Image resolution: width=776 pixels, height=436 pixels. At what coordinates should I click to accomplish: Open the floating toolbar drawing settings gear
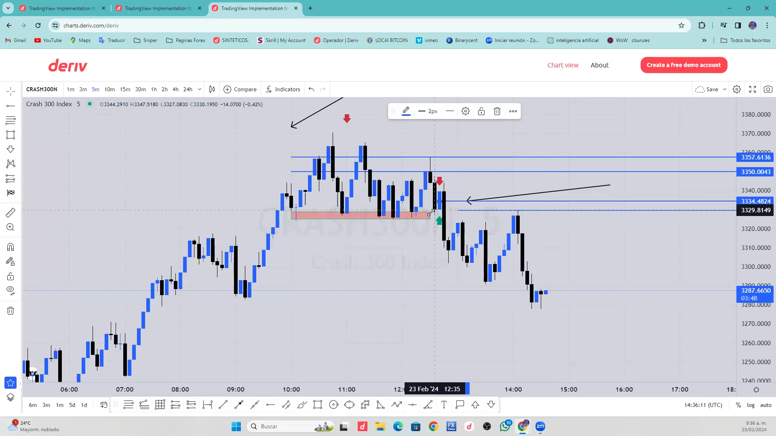(x=466, y=111)
